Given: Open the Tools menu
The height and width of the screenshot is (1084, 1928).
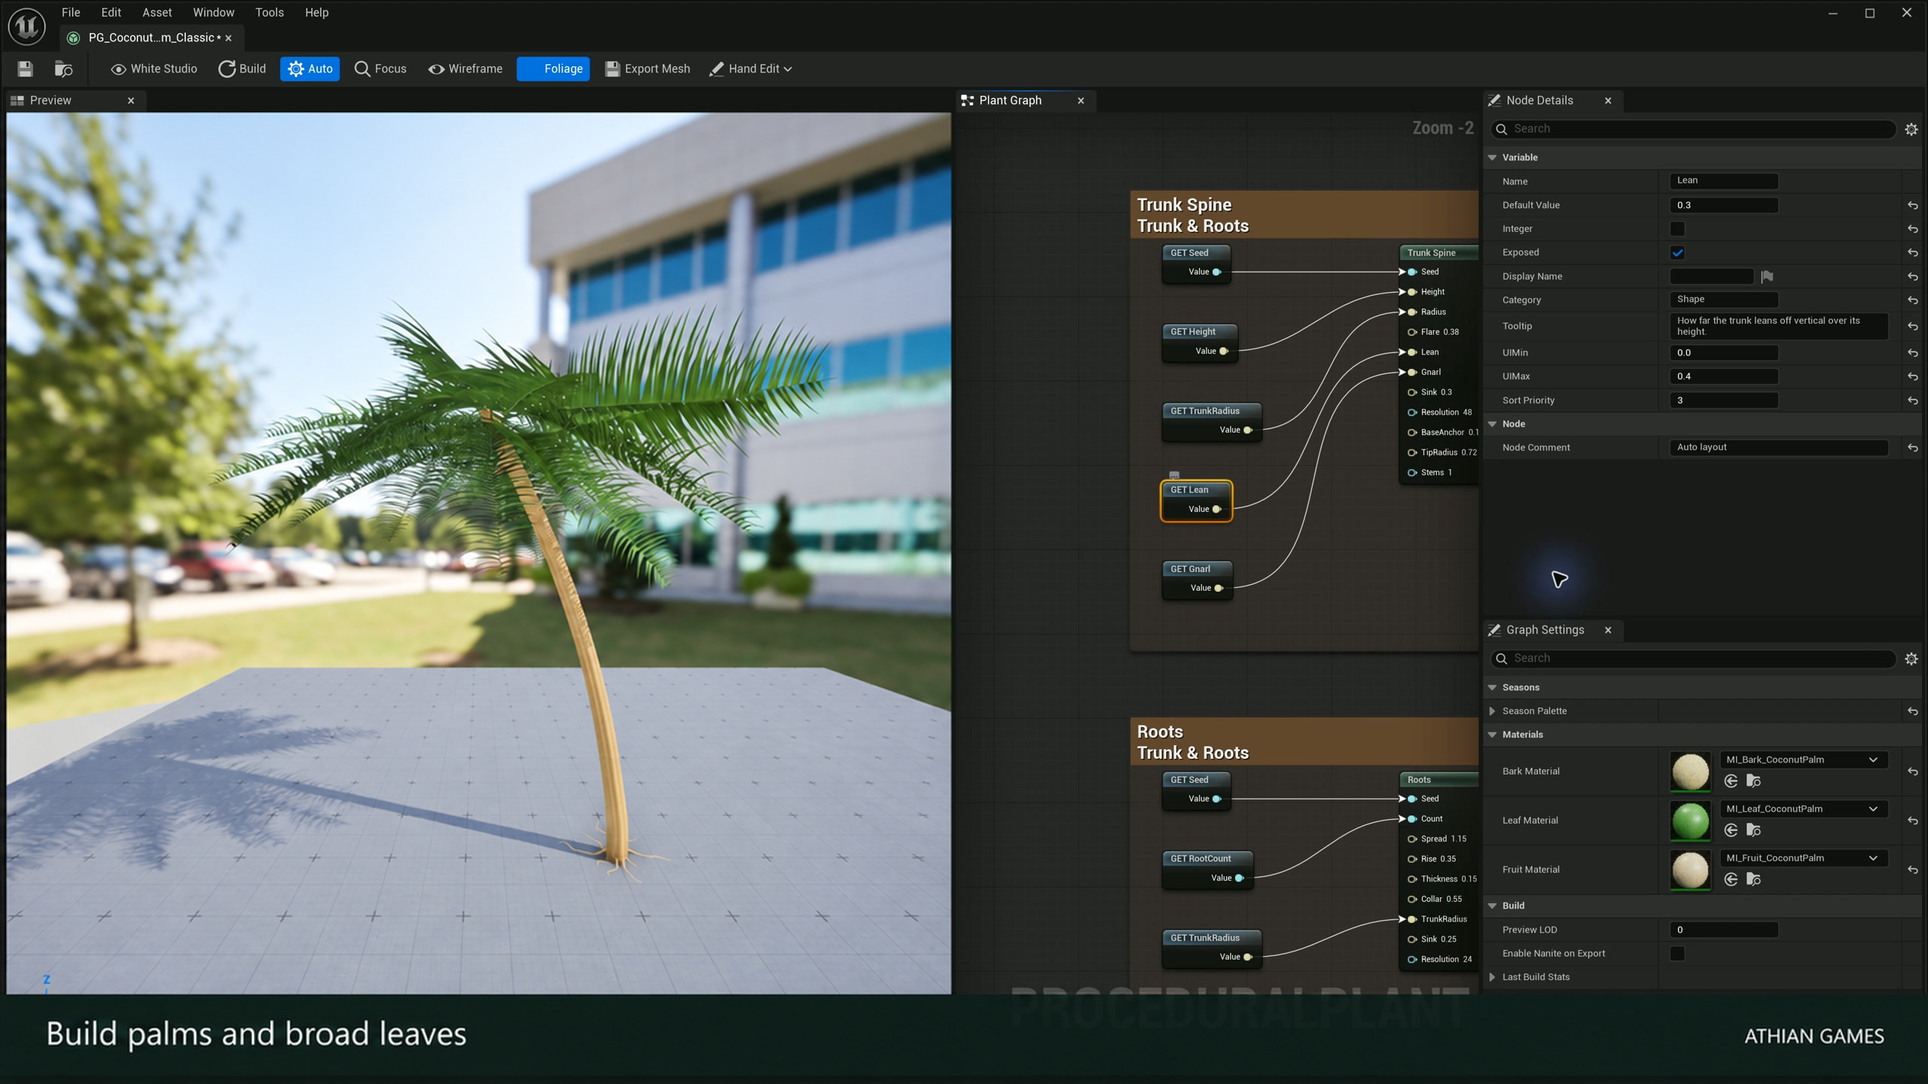Looking at the screenshot, I should 269,12.
